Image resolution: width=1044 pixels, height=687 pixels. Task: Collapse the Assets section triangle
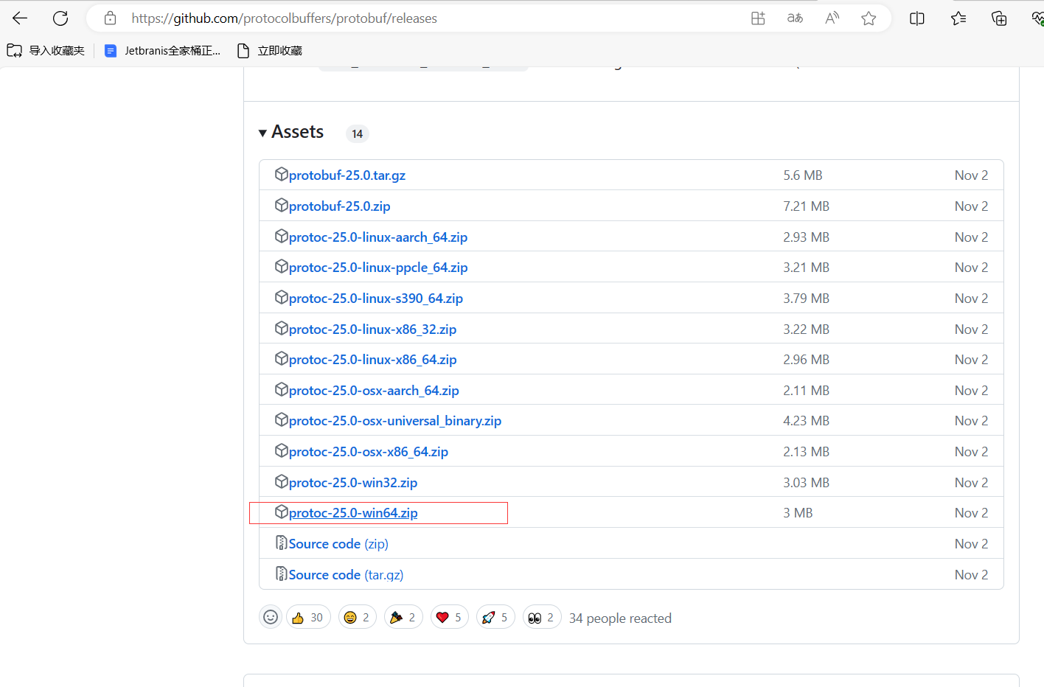point(262,133)
